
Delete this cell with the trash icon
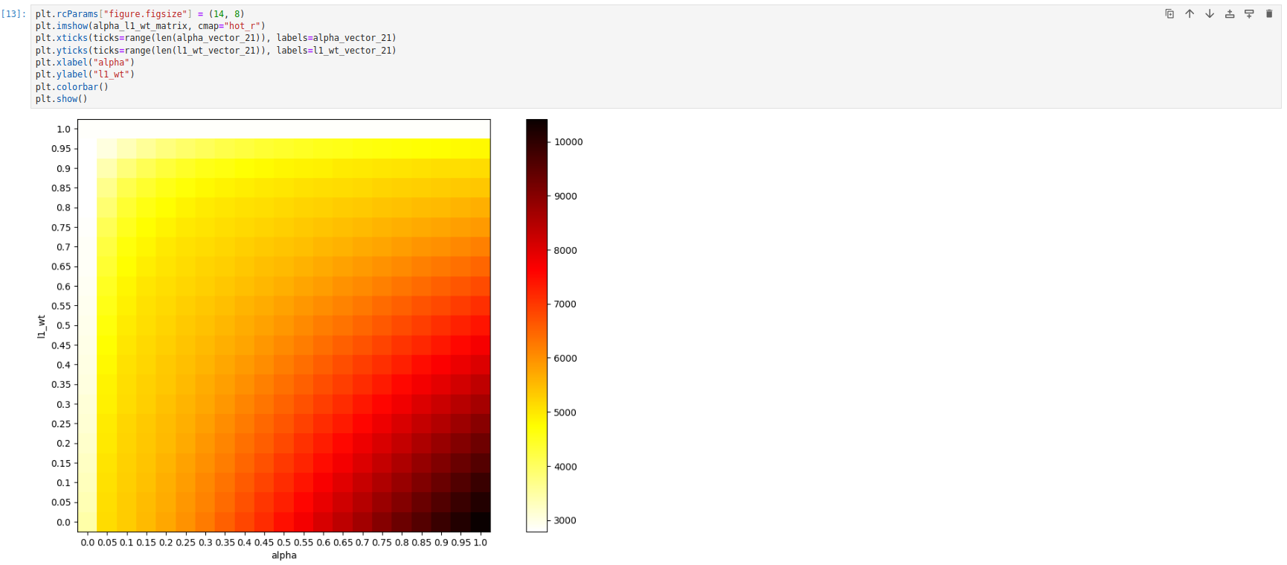[x=1269, y=14]
